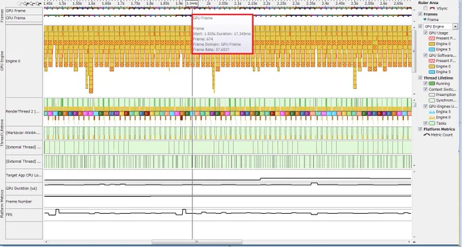Viewport: 462px width, 247px height.
Task: Toggle the Tasks checkbox
Action: 425,123
